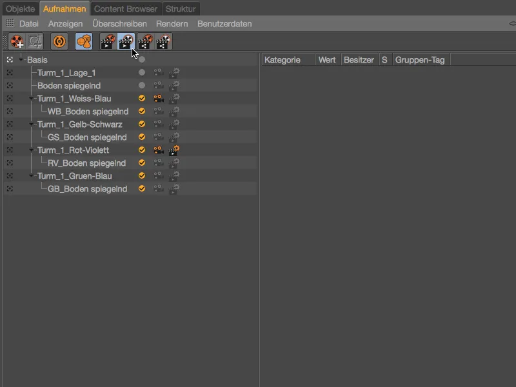Uncheck the mark for Turm_1_Rot-Violett
Screen dimensions: 516x387
pos(142,150)
